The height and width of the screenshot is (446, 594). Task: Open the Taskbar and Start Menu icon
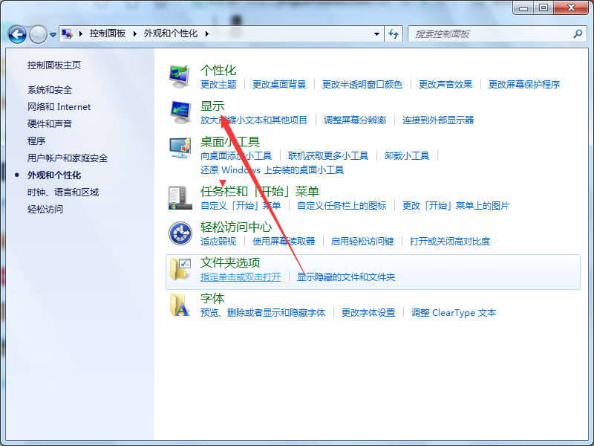coord(180,197)
